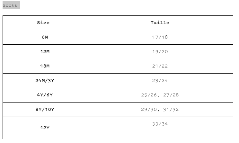239x143 pixels.
Task: Select the 23/24 taille value
Action: coord(160,81)
